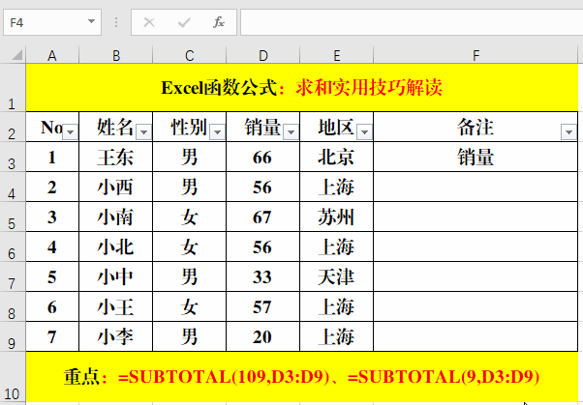This screenshot has width=583, height=405.
Task: Click the formula bar options dots handle
Action: click(x=116, y=22)
